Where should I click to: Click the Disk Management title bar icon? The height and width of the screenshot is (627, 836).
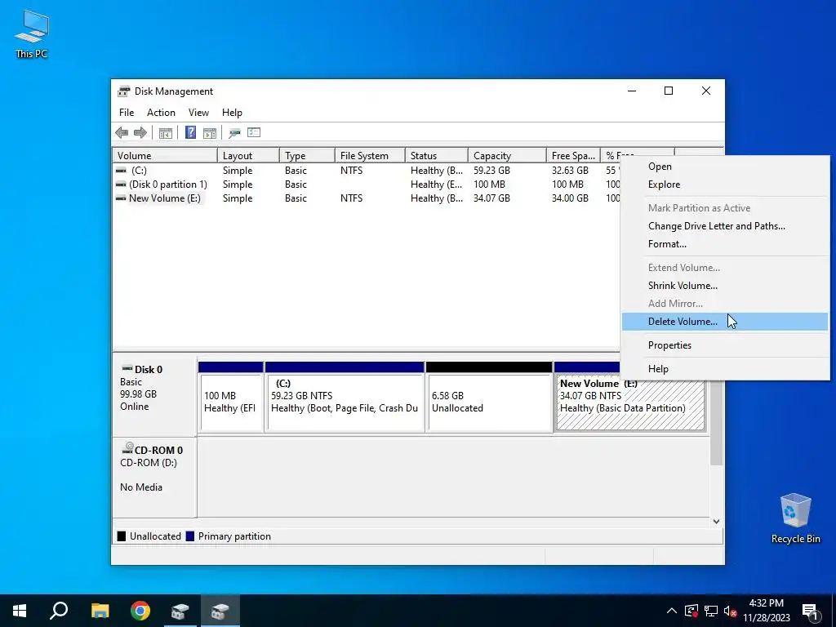click(x=124, y=91)
